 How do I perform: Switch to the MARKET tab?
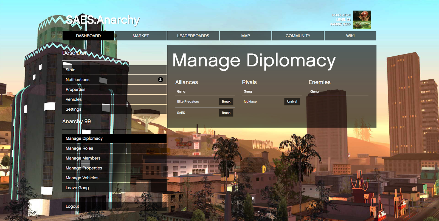coord(141,36)
